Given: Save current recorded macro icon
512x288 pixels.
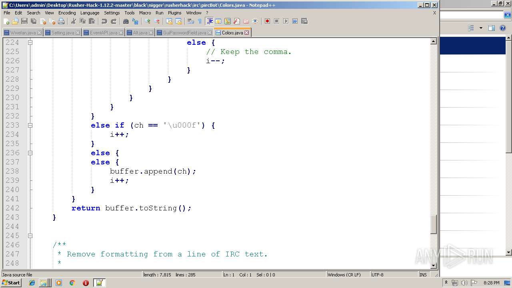Looking at the screenshot, I should 304,21.
